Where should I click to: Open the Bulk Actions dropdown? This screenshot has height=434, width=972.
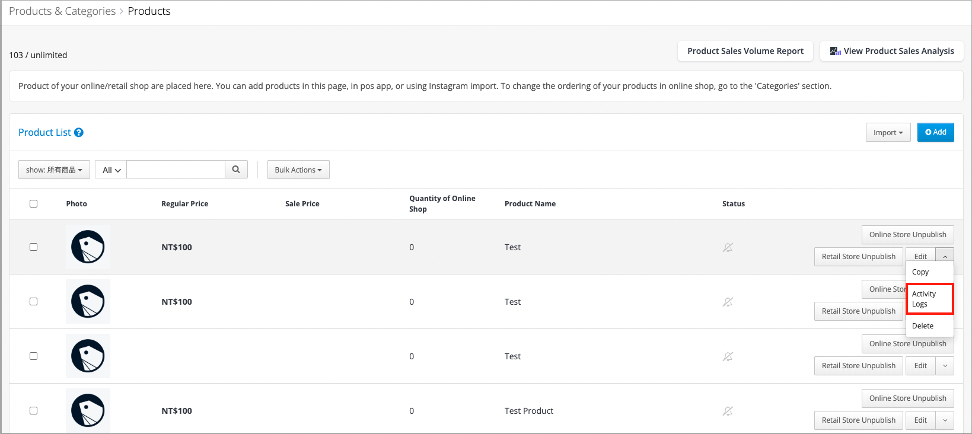click(298, 170)
